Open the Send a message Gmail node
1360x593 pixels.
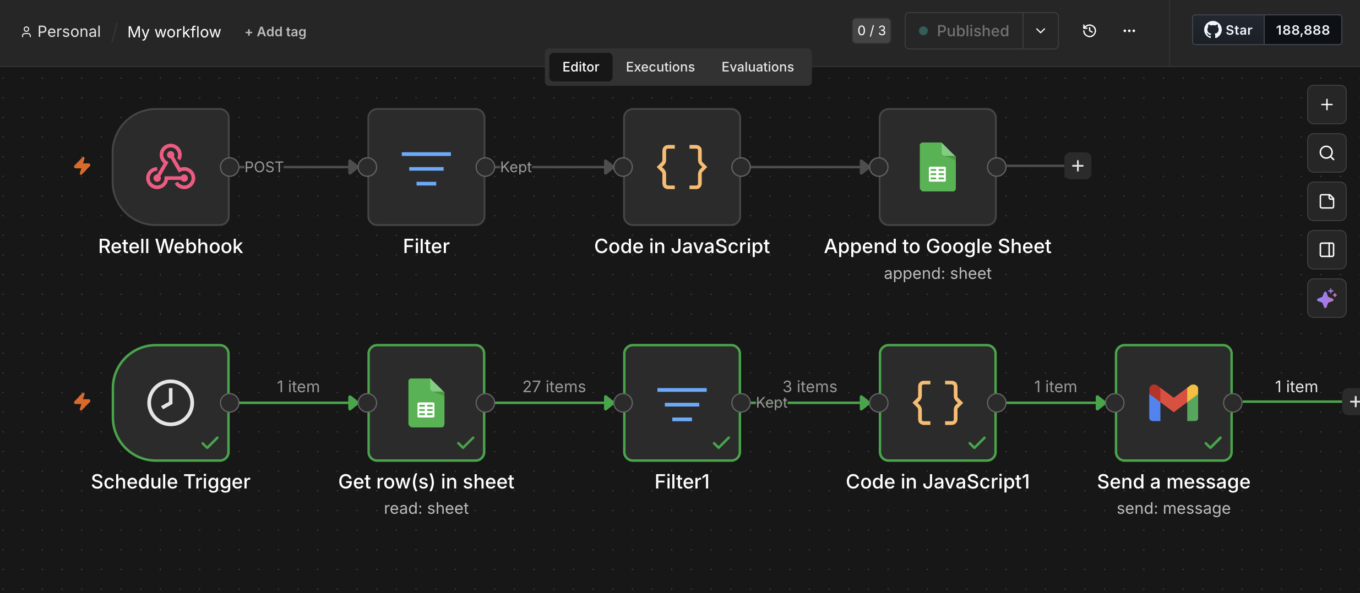click(x=1173, y=403)
